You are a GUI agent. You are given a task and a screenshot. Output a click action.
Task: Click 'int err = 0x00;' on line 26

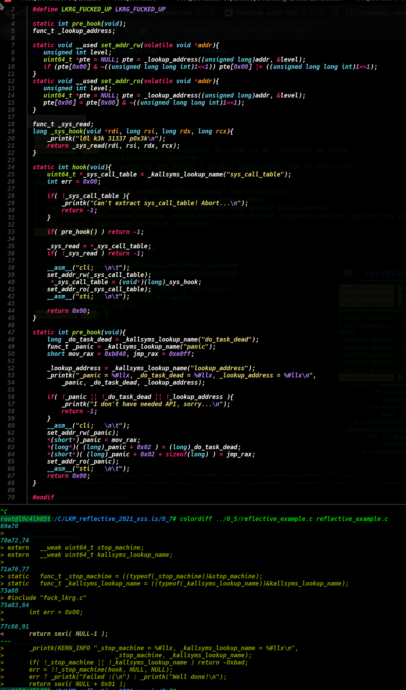(74, 181)
